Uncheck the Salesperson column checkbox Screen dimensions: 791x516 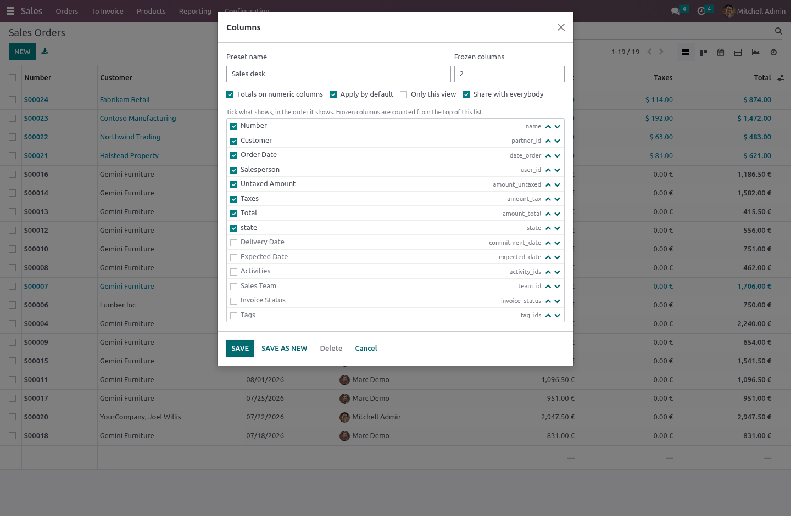tap(234, 170)
